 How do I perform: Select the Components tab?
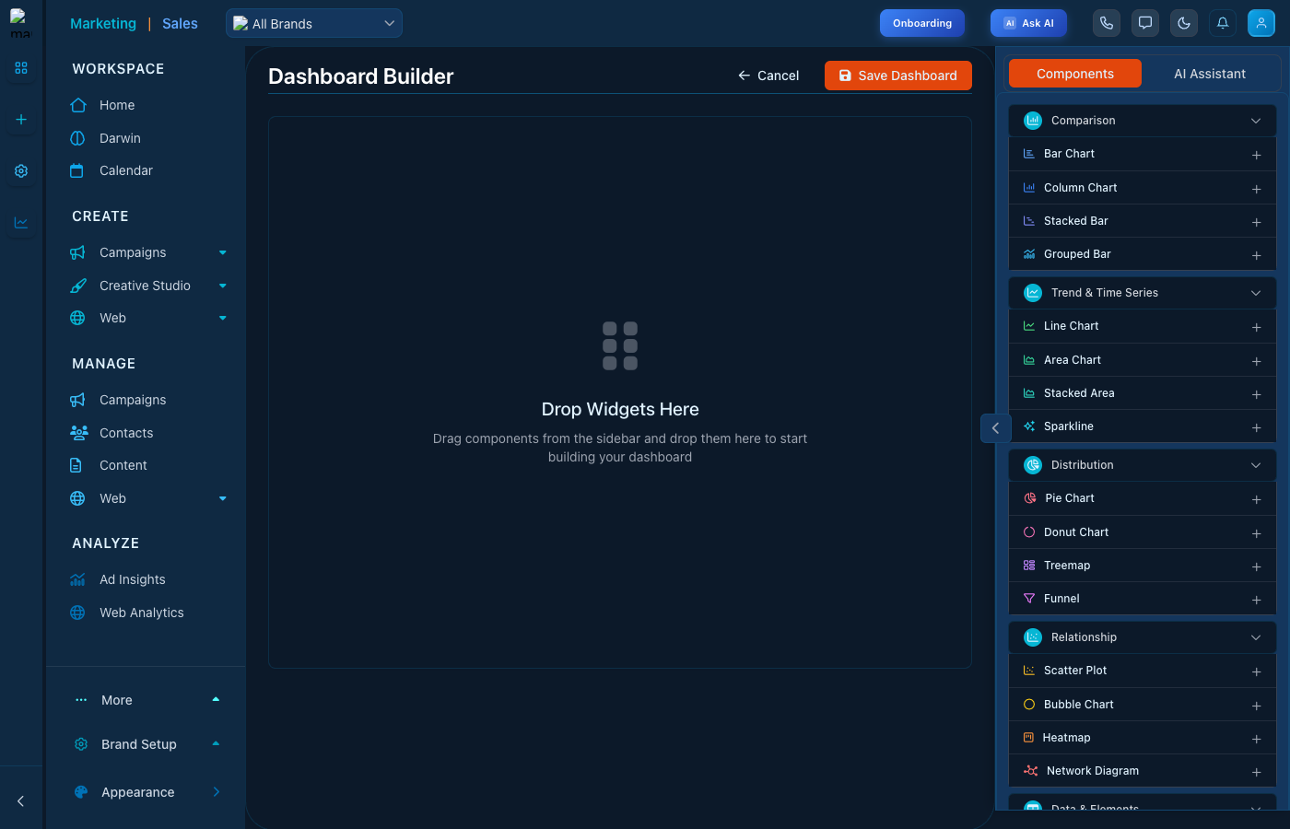pos(1075,74)
